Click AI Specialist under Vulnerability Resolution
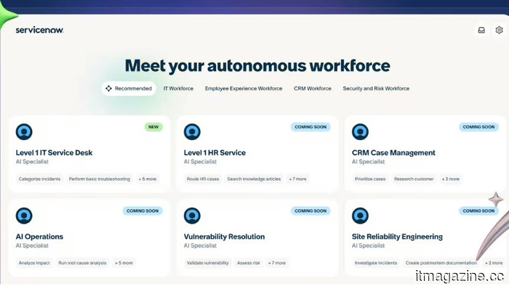 (200, 245)
